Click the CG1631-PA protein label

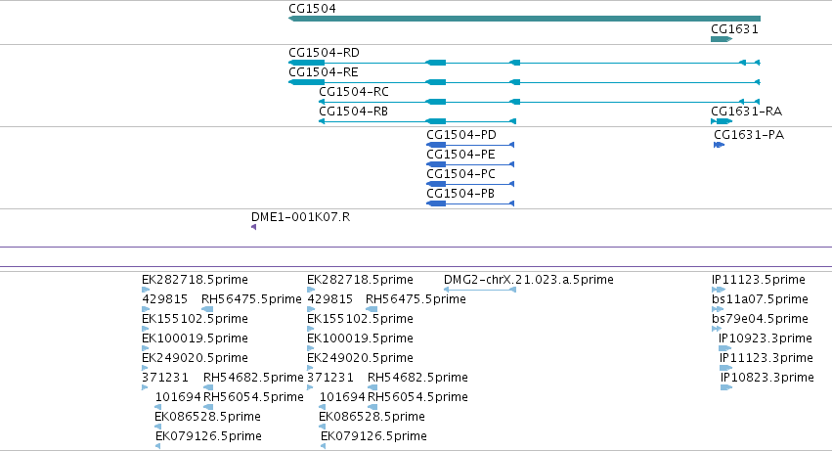coord(749,135)
